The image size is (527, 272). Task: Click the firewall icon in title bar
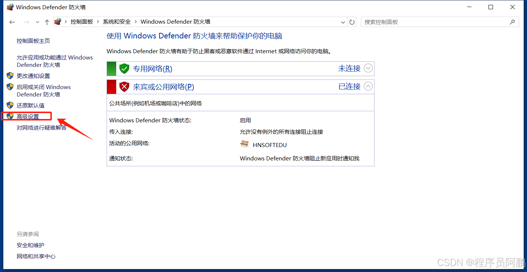10,7
